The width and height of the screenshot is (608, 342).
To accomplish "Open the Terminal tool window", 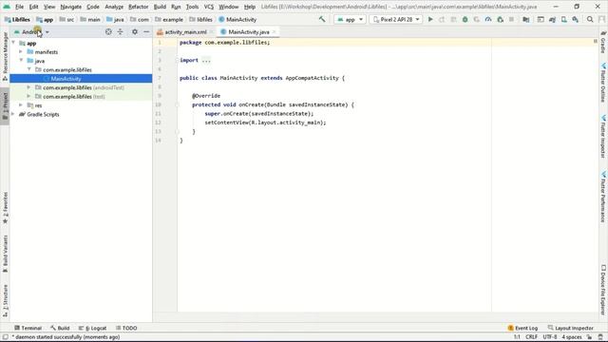I will [x=28, y=328].
